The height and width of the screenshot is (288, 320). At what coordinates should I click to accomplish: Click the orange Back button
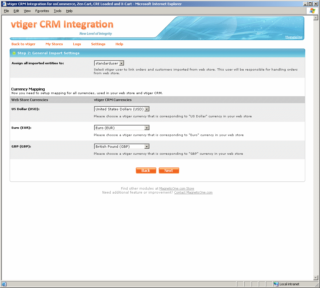146,171
